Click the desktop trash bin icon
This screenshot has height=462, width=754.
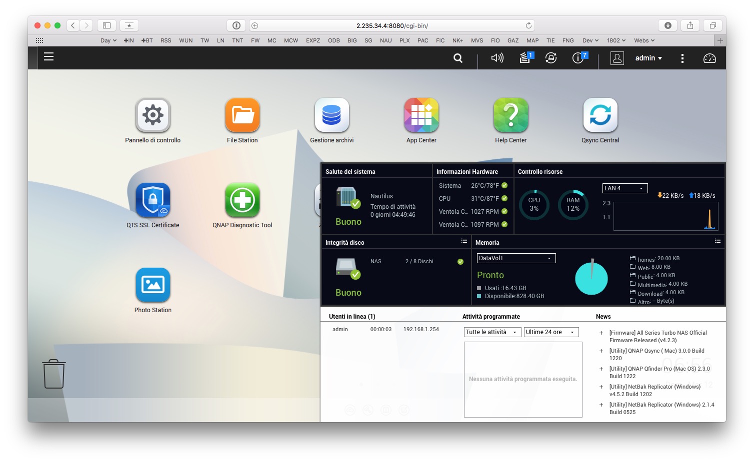pyautogui.click(x=54, y=374)
